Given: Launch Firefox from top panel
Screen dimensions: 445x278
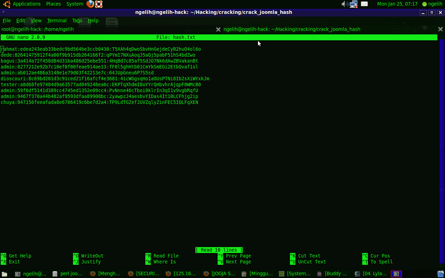Looking at the screenshot, I should [x=90, y=4].
